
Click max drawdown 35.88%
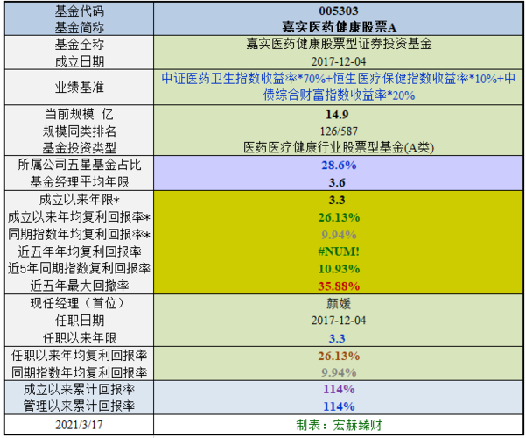339,286
